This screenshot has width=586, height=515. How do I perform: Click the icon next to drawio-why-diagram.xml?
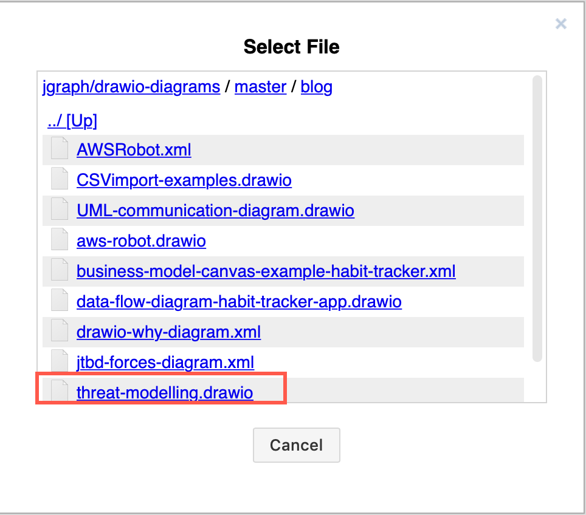tap(59, 331)
